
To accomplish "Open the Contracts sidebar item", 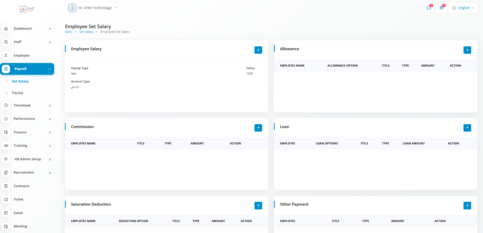I will [22, 186].
